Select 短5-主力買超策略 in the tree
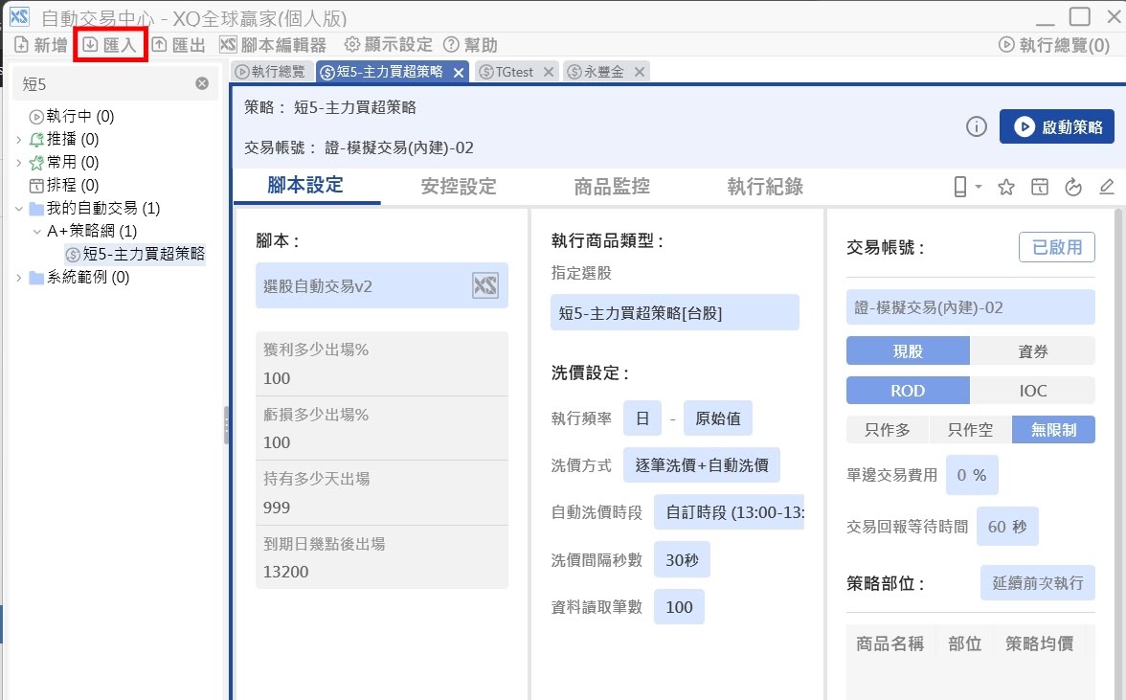The image size is (1126, 700). 144,255
